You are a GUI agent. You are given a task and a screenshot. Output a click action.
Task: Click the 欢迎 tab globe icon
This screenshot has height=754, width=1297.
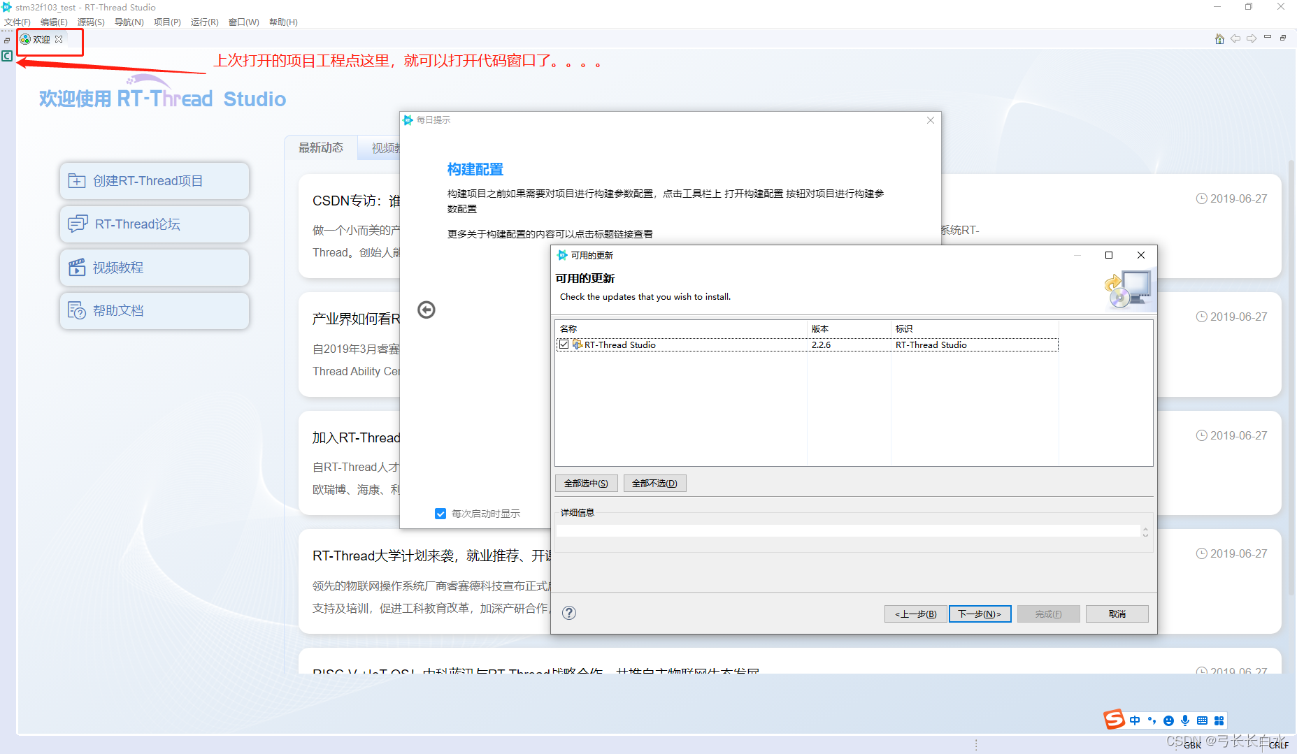tap(25, 40)
